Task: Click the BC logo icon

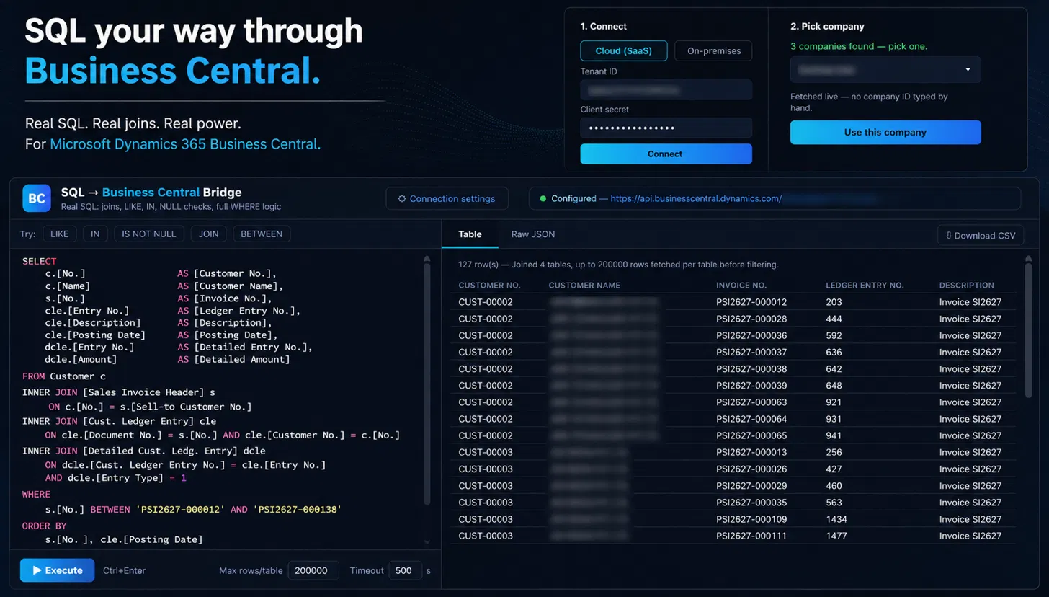Action: [x=37, y=198]
